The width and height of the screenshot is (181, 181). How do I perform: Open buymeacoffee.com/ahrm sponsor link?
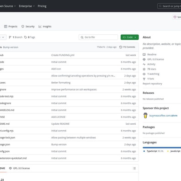[163, 116]
